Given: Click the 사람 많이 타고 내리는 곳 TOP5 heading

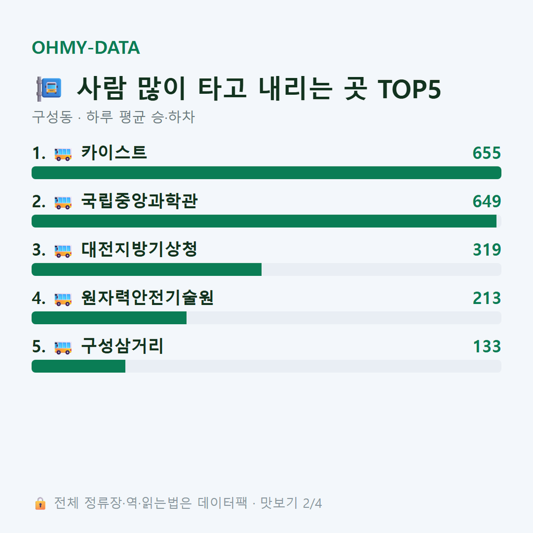Looking at the screenshot, I should 259,88.
